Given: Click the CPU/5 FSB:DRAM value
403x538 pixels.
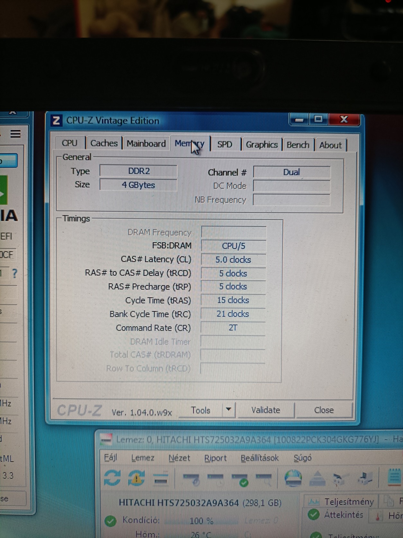Looking at the screenshot, I should tap(233, 246).
